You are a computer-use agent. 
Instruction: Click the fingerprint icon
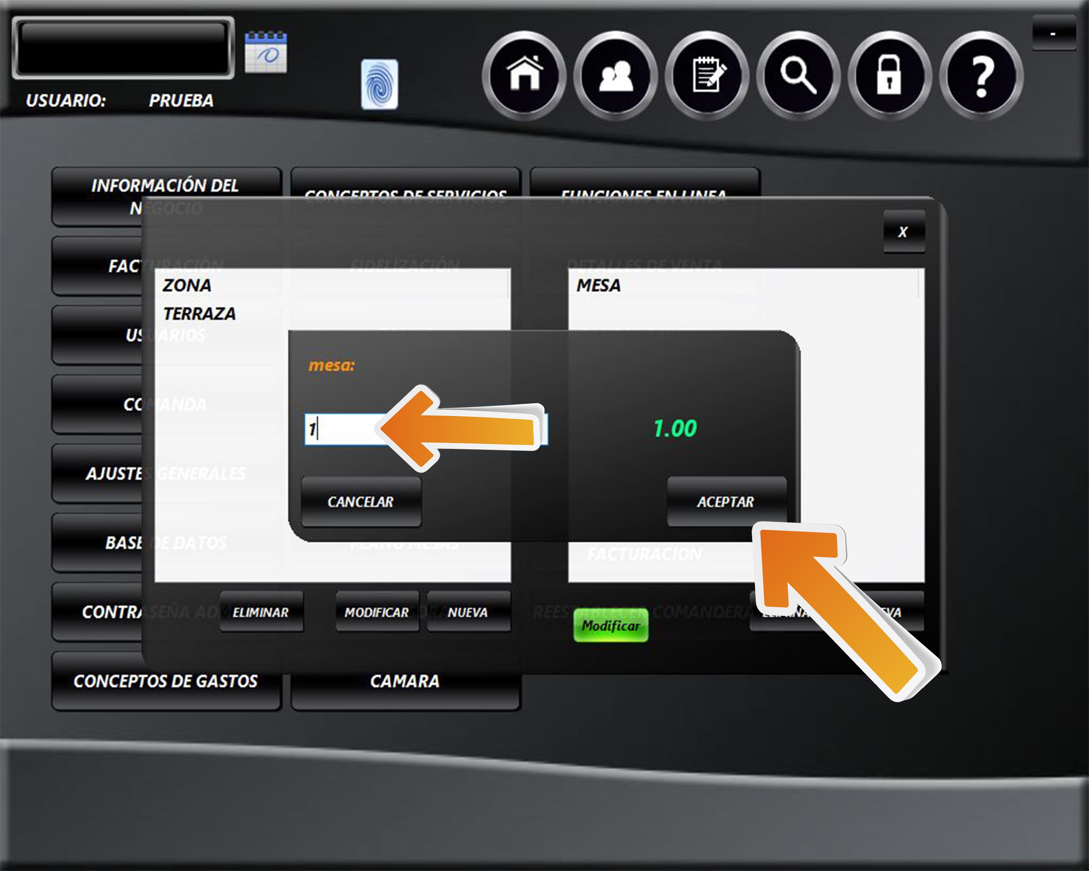tap(379, 84)
